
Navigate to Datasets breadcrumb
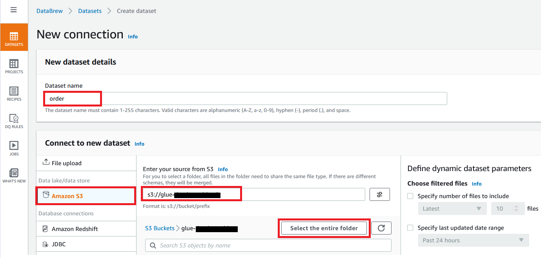click(x=90, y=11)
